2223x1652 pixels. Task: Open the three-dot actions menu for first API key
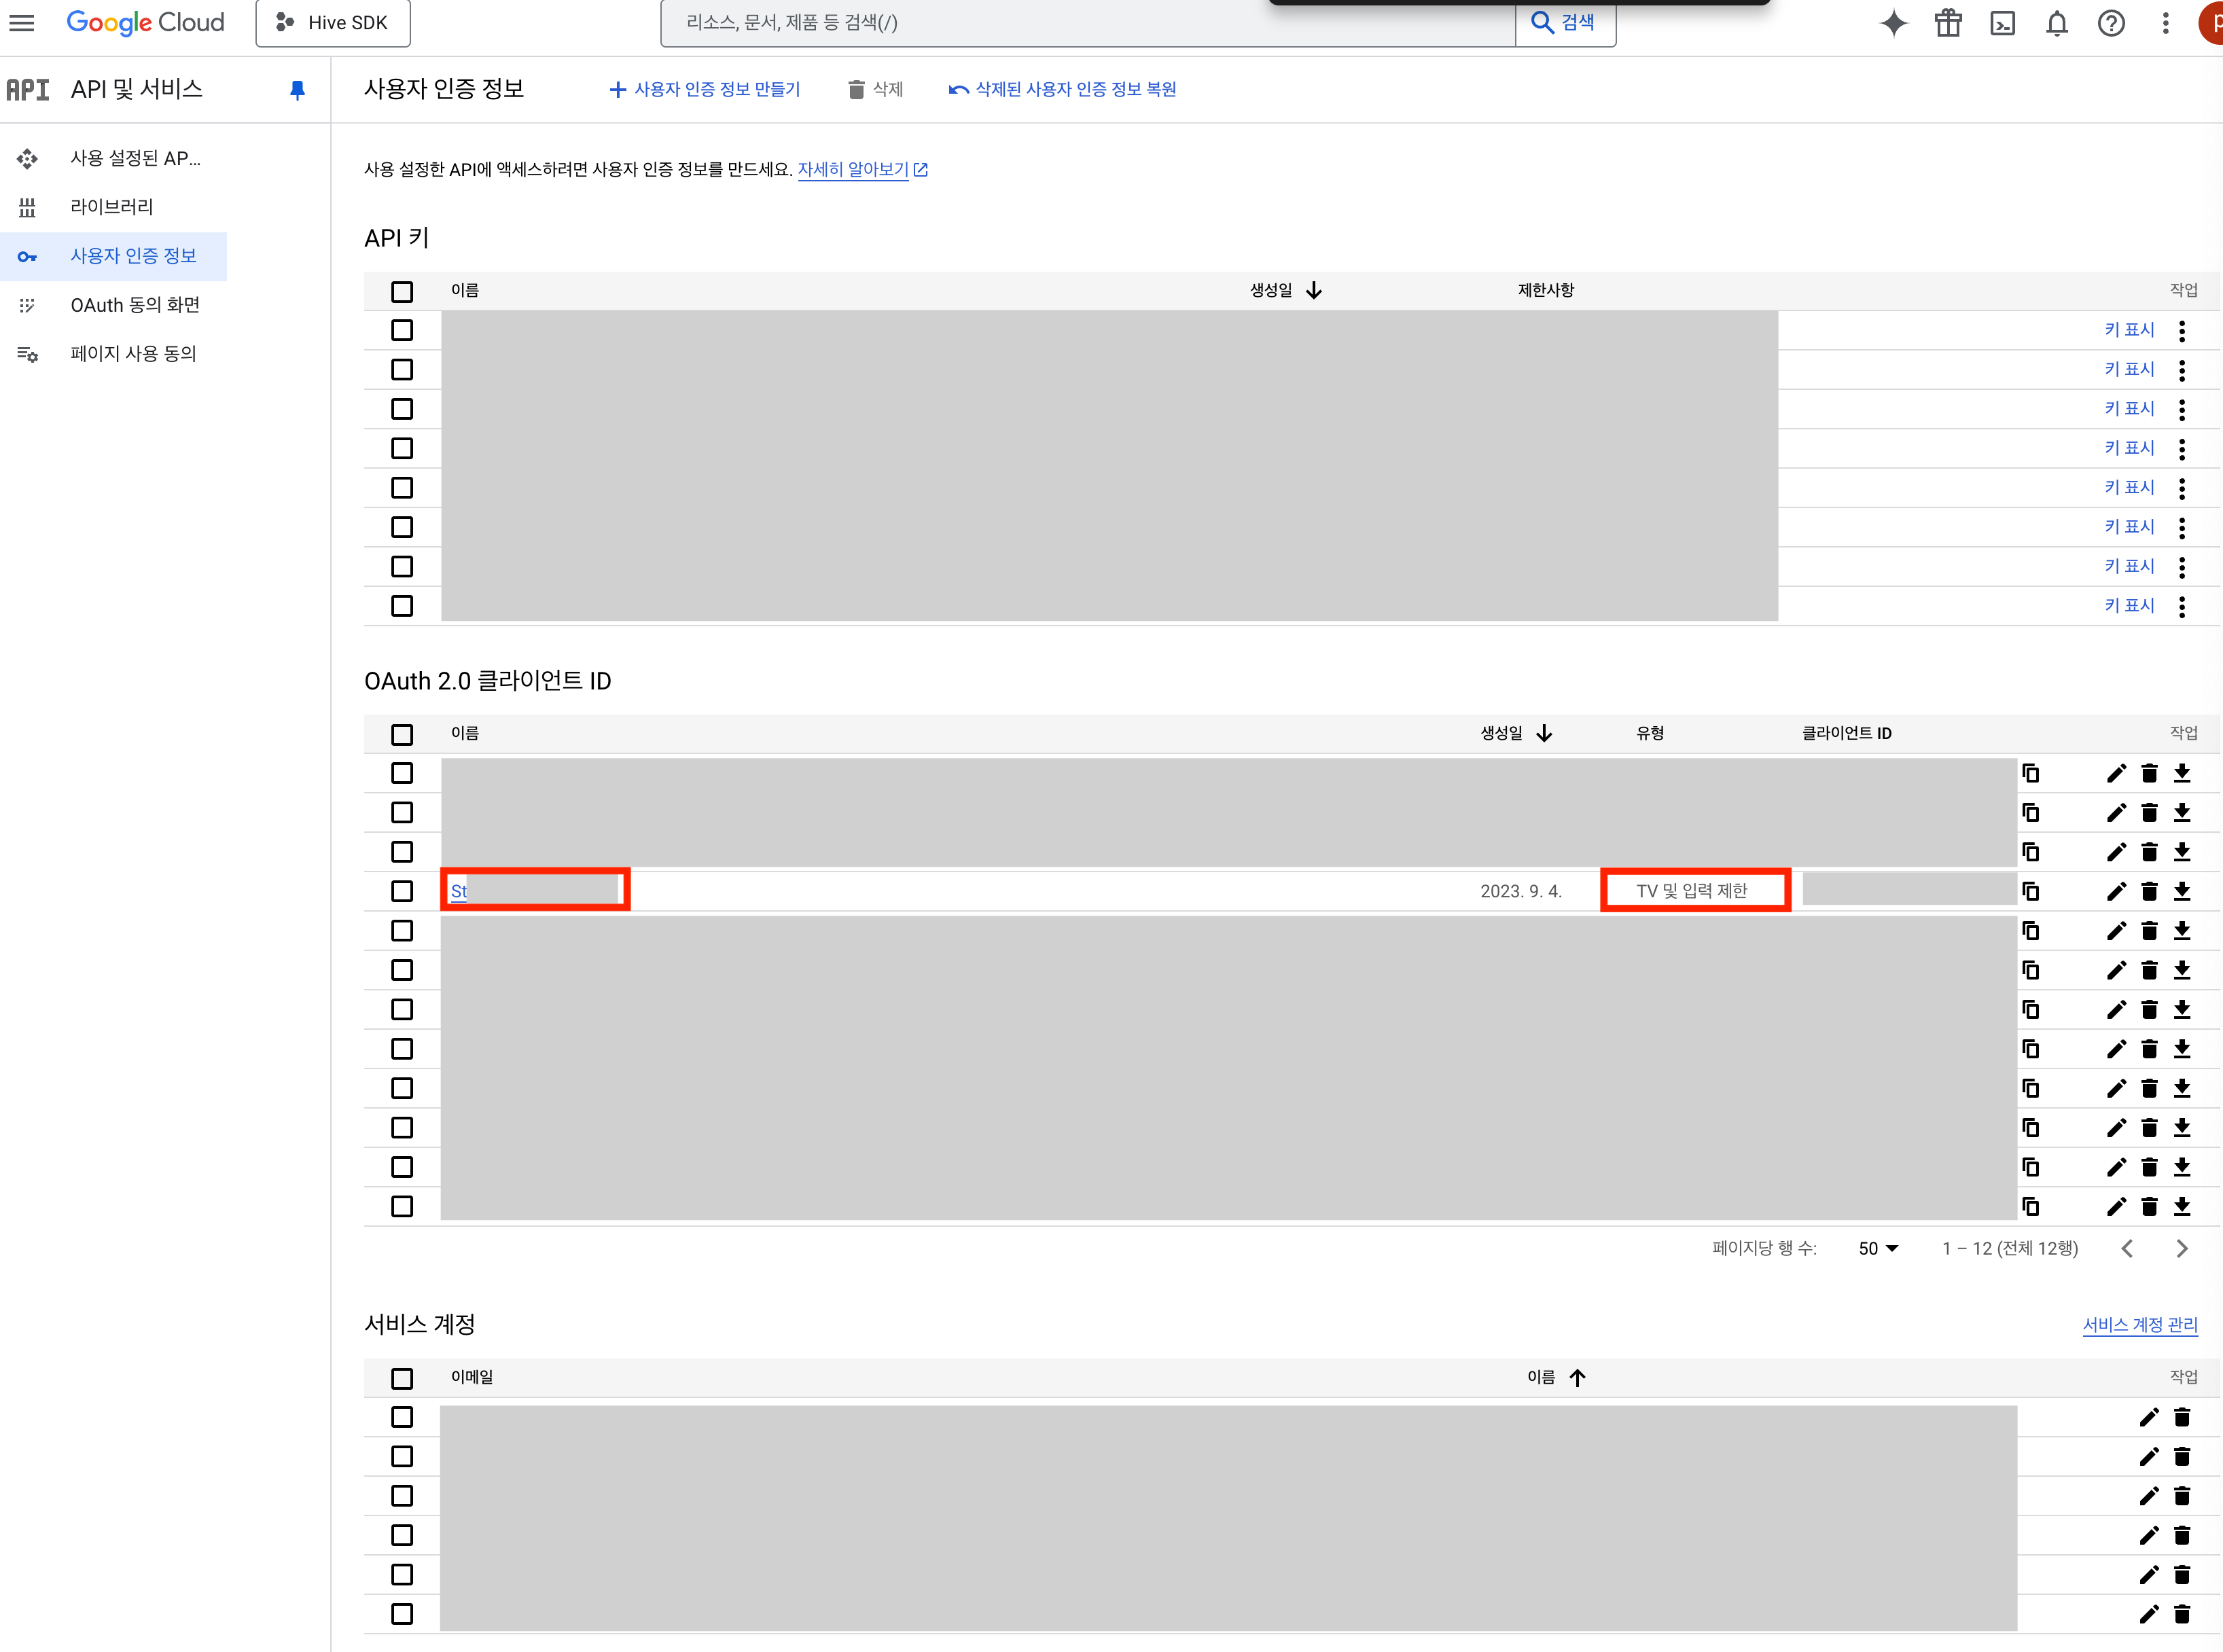[x=2182, y=331]
